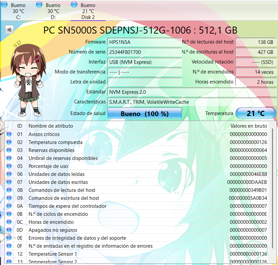Select raw value 0000000000136
This screenshot has height=265, width=278.
pos(248,254)
